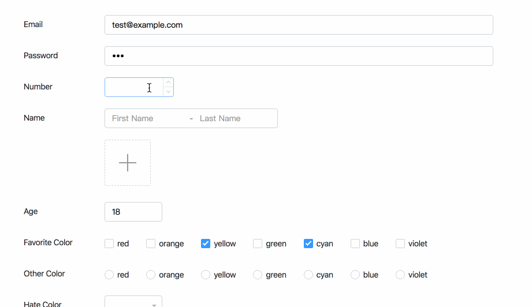Click the Favorite Color label text
The image size is (532, 307).
(48, 242)
